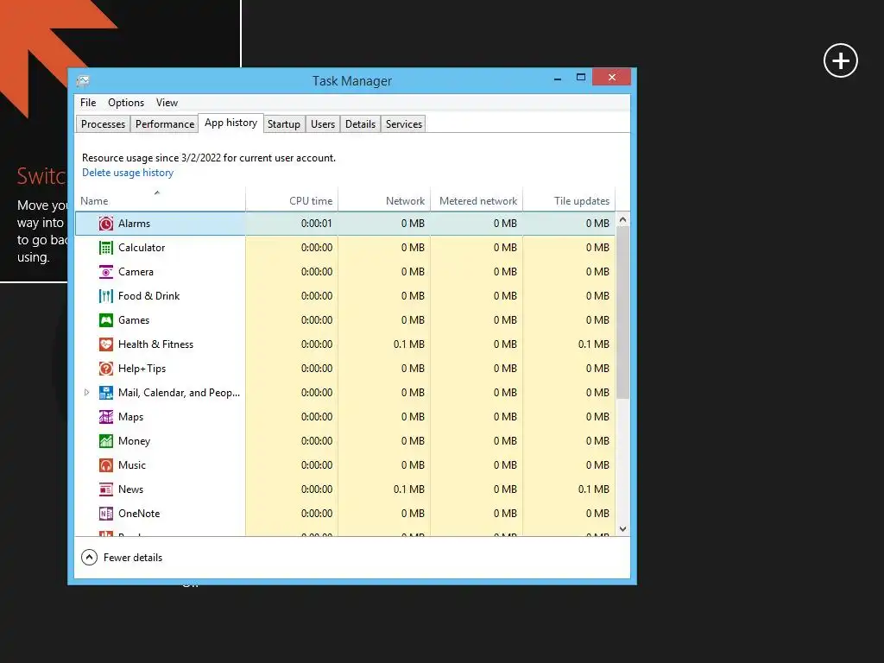Select the Maps row name

click(x=131, y=417)
